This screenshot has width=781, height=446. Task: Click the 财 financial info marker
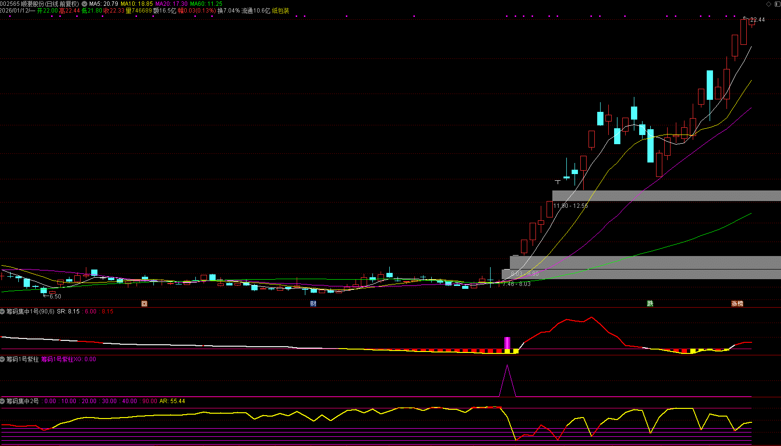pyautogui.click(x=313, y=304)
